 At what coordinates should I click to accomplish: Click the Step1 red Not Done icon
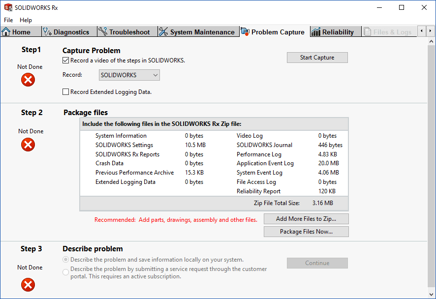click(28, 80)
